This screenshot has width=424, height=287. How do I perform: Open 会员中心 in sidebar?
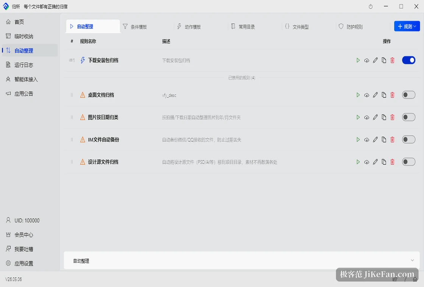coord(30,235)
